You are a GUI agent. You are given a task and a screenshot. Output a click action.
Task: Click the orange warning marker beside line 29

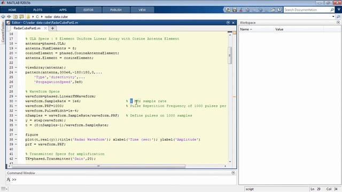pos(235,97)
